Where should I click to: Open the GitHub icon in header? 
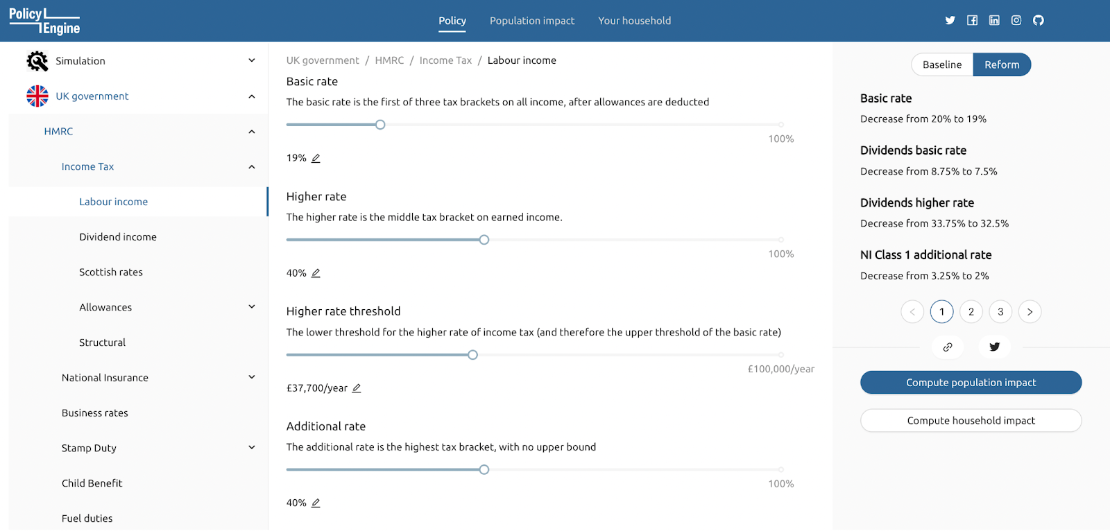(x=1039, y=20)
